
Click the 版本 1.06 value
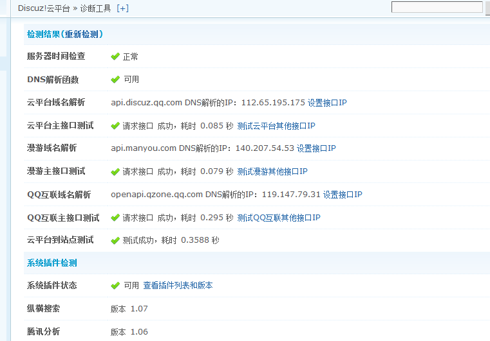(129, 331)
